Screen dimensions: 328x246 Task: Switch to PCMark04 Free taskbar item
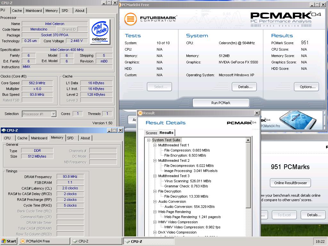tap(45, 241)
